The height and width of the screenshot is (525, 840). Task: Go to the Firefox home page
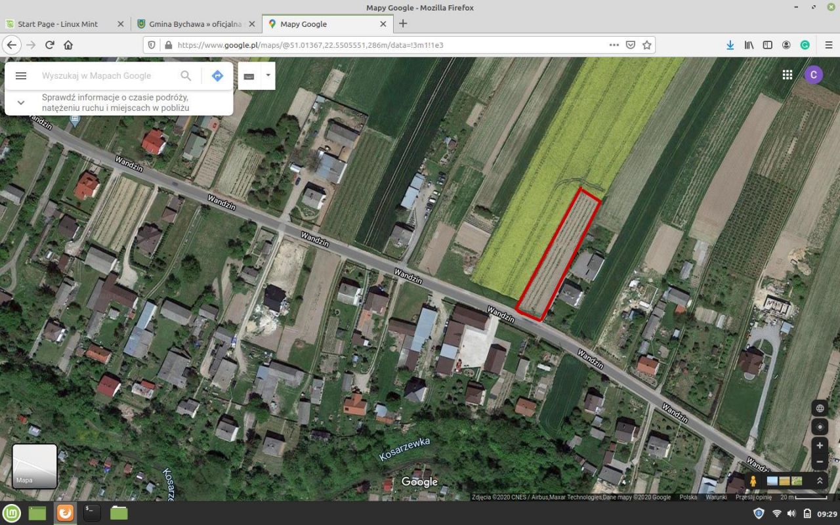(68, 45)
